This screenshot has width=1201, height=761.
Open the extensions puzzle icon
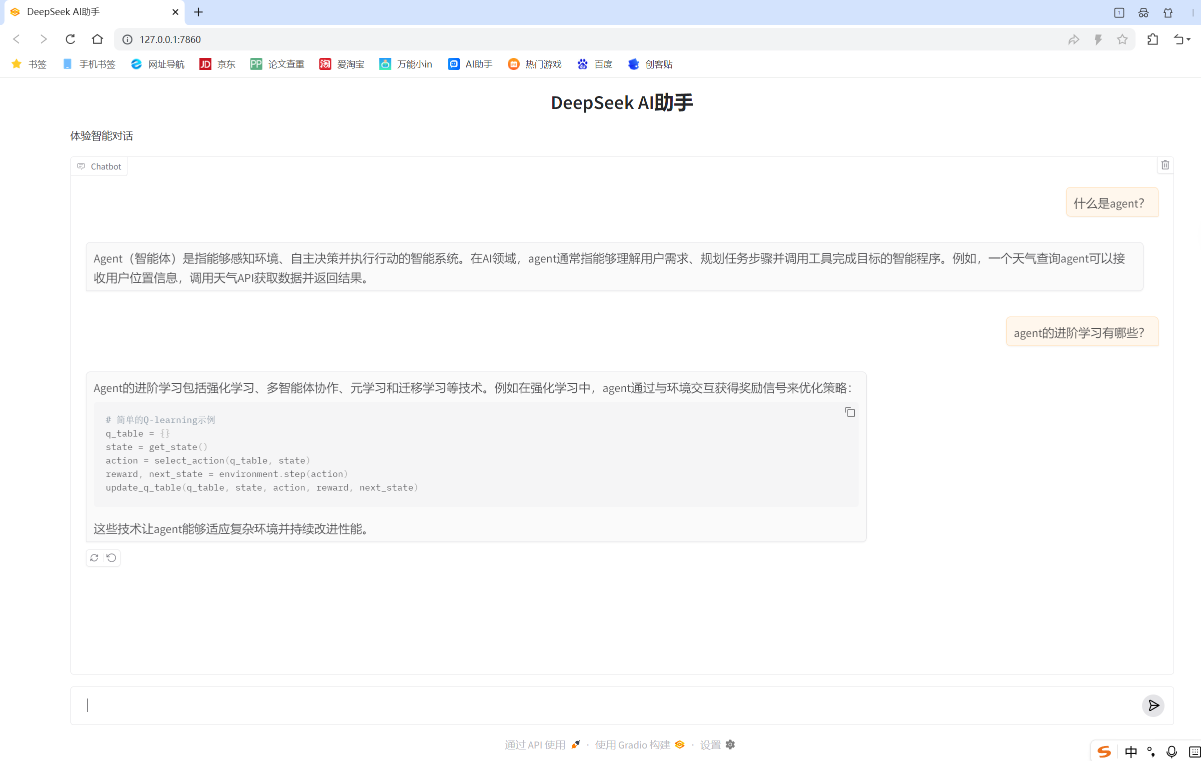click(x=1153, y=39)
